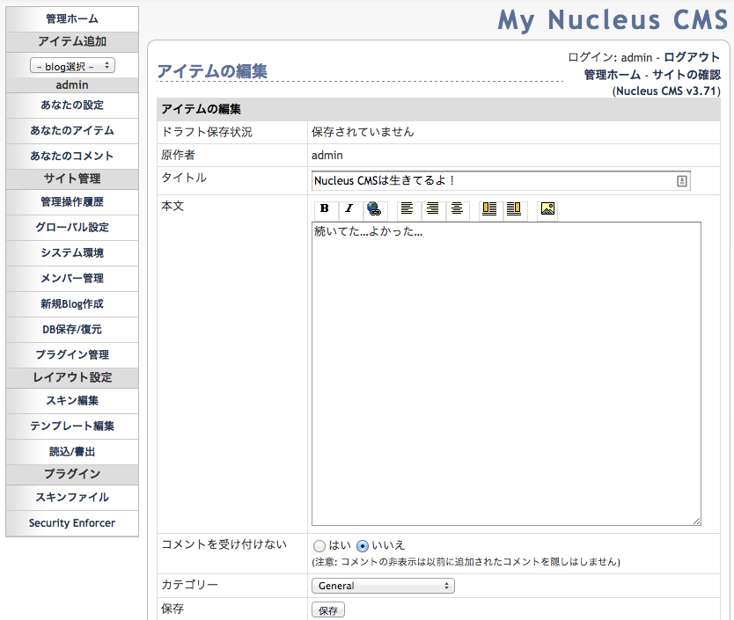Viewport: 734px width, 620px height.
Task: Click the サイトの確認 link
Action: click(x=686, y=75)
